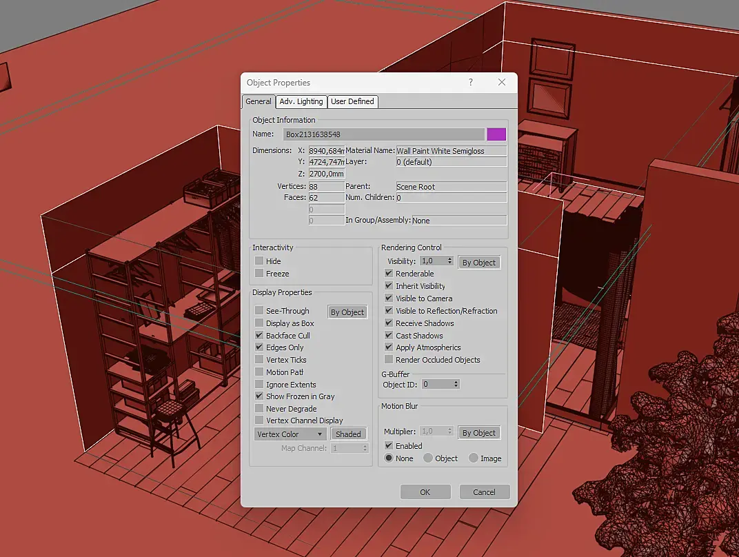
Task: Click the object Name field Box2131638548
Action: coord(384,134)
